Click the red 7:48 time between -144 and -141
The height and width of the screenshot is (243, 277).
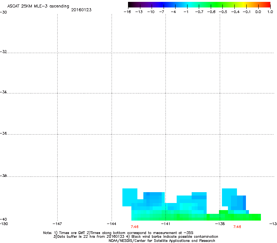pyautogui.click(x=135, y=227)
